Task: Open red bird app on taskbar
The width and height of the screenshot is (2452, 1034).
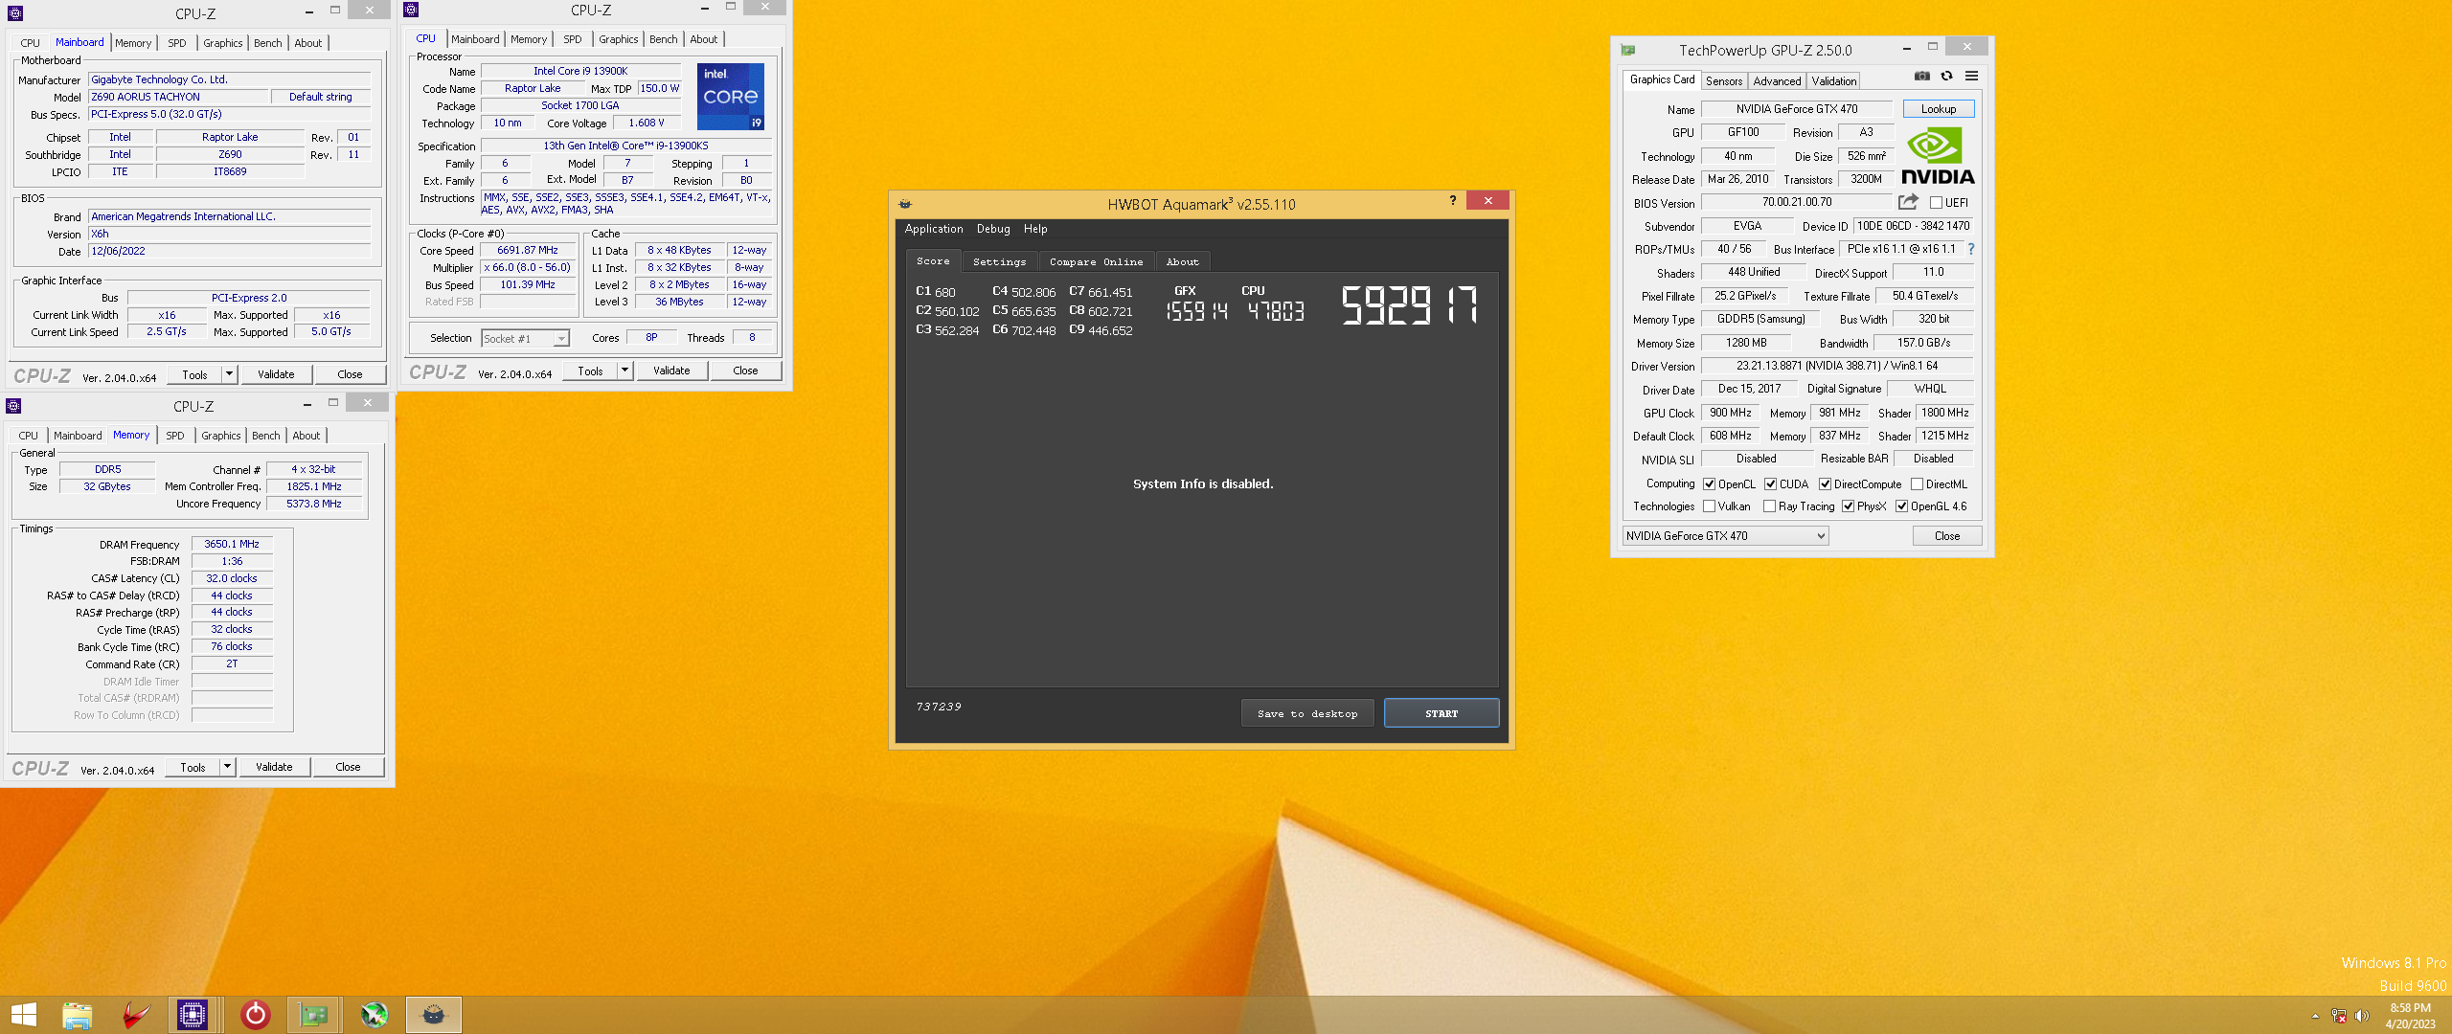Action: click(136, 1015)
